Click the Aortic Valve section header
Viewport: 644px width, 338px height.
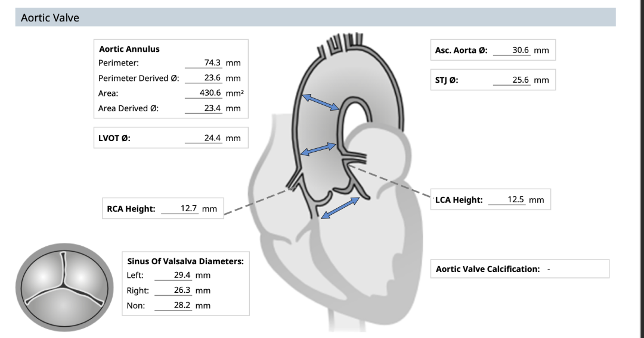(x=50, y=18)
